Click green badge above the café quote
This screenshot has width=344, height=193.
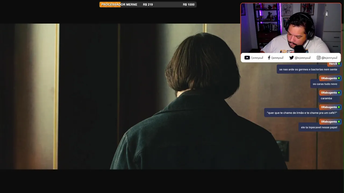tap(339, 107)
